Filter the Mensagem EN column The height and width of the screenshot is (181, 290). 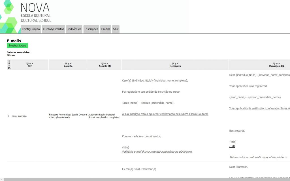click(x=274, y=63)
